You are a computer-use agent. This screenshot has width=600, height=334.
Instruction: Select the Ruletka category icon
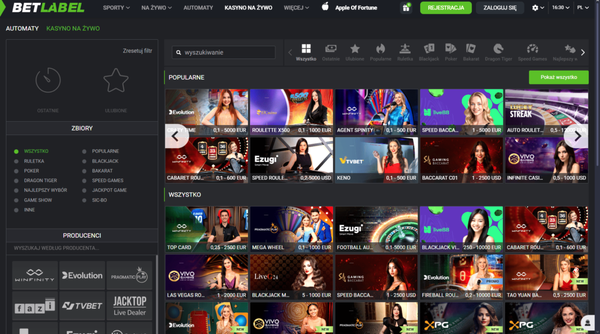(x=405, y=49)
